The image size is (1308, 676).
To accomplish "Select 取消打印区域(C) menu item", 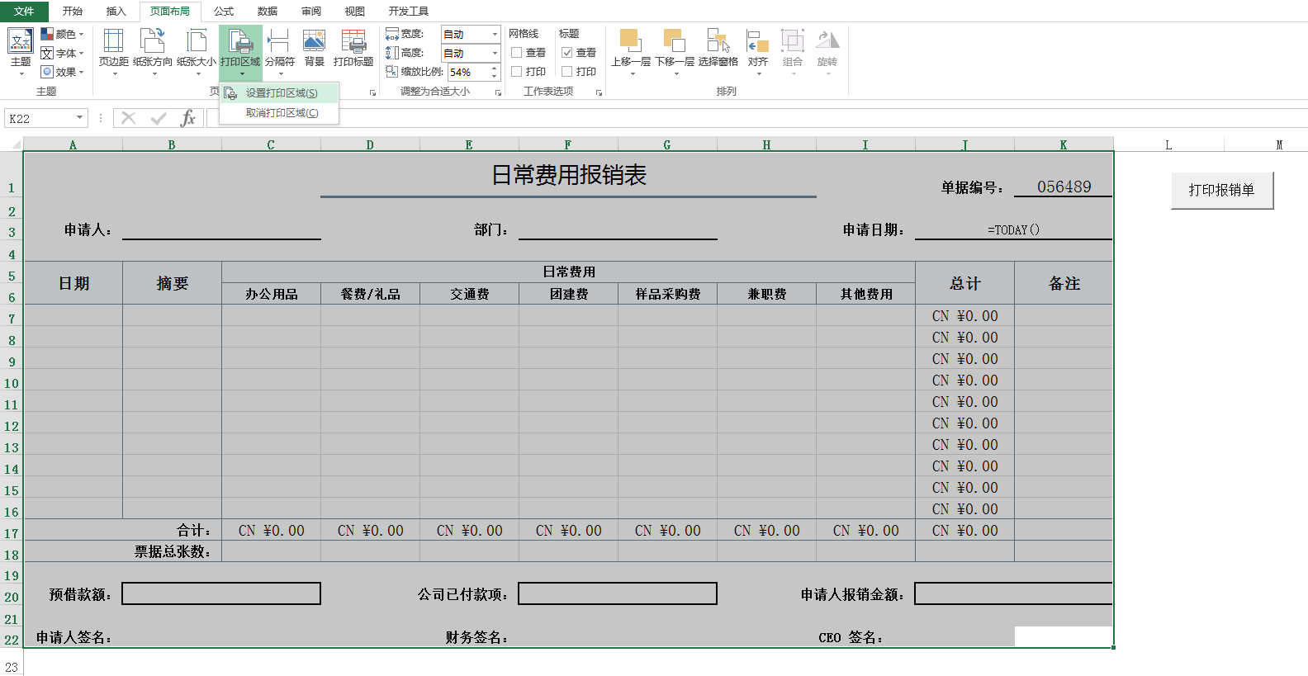I will point(280,113).
